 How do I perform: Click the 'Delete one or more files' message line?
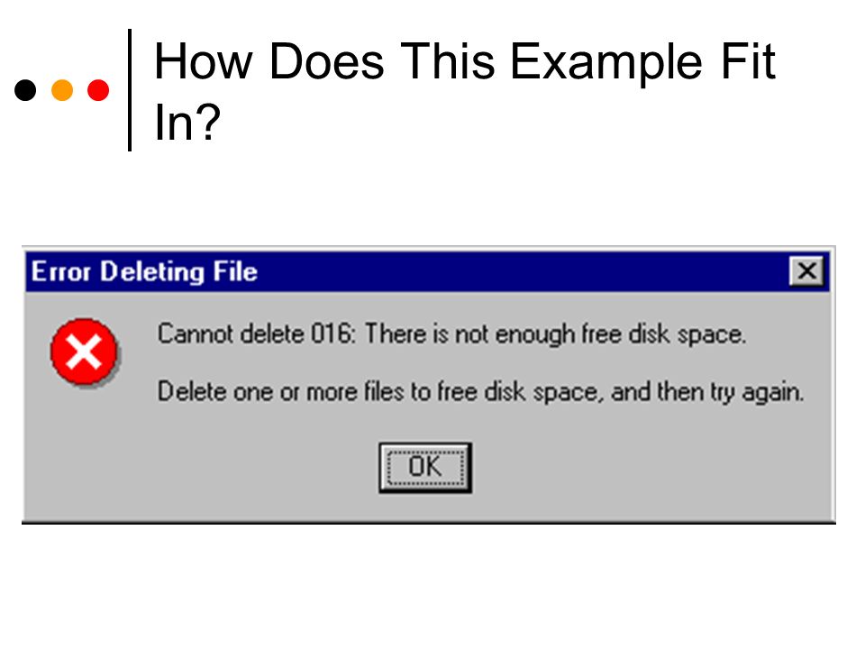(x=480, y=392)
